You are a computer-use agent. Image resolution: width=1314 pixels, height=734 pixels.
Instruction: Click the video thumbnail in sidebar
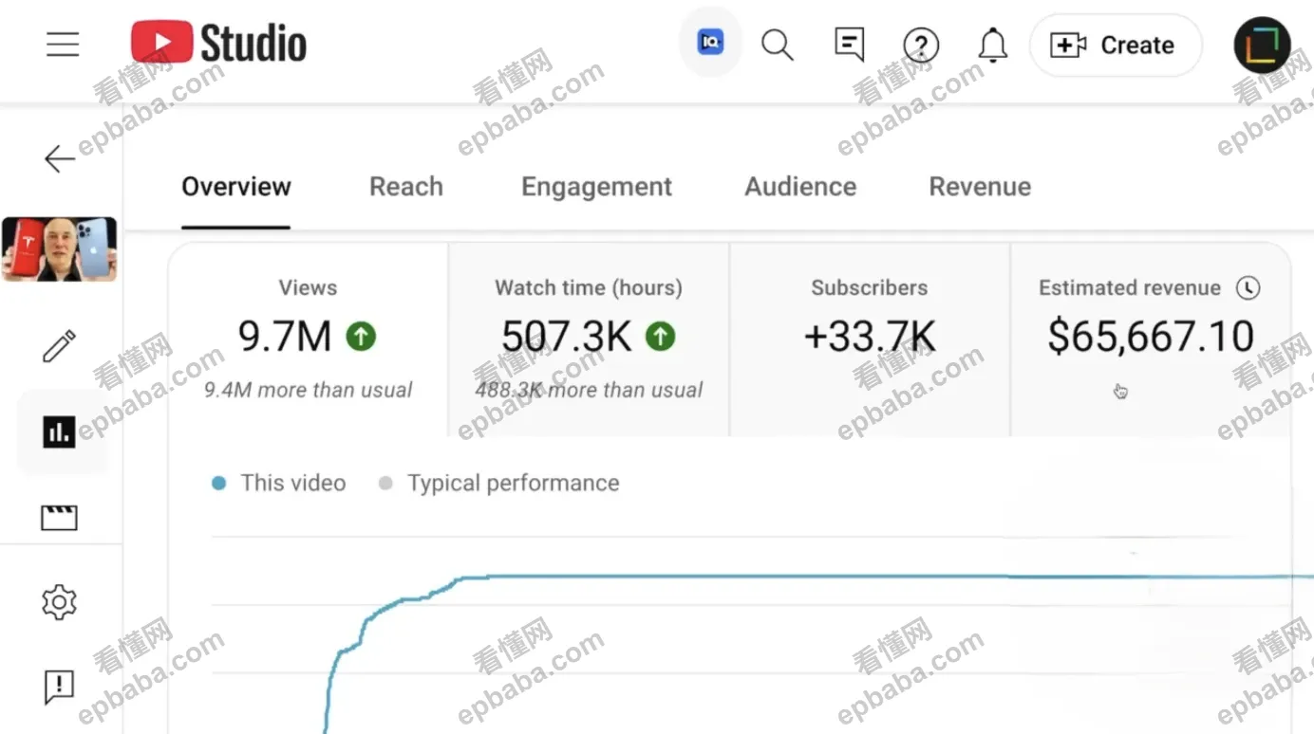click(x=59, y=249)
